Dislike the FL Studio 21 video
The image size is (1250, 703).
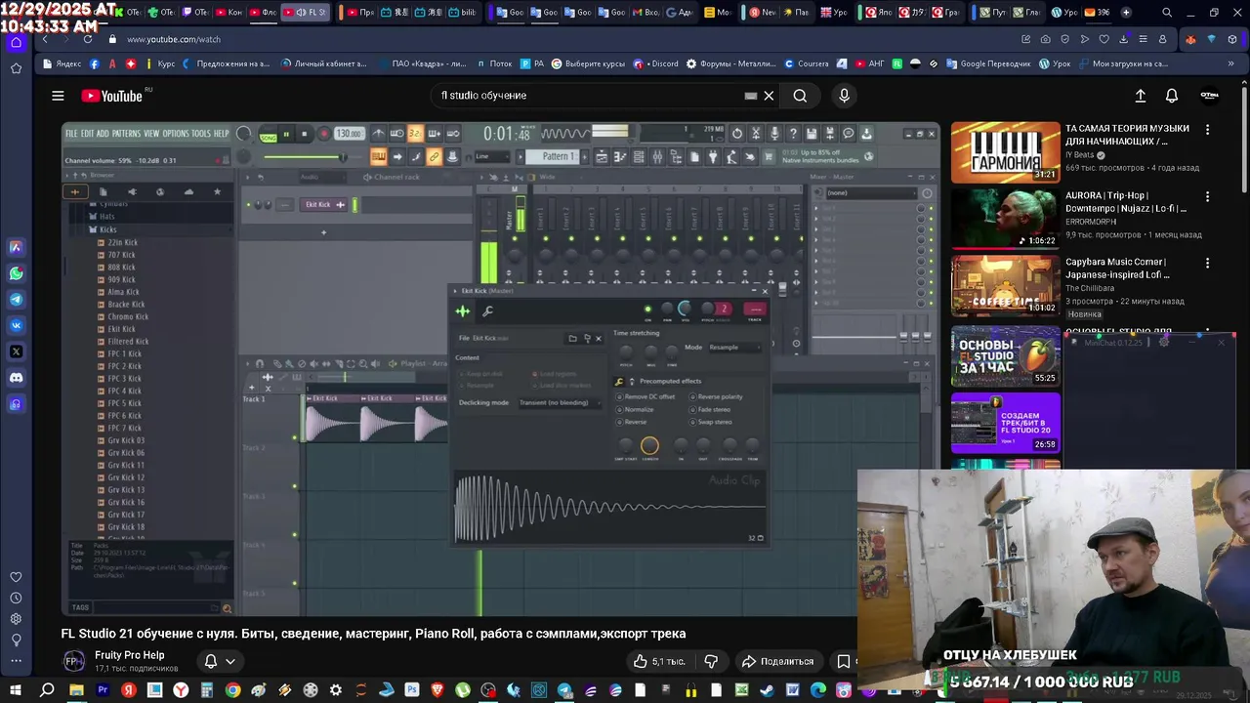tap(711, 661)
